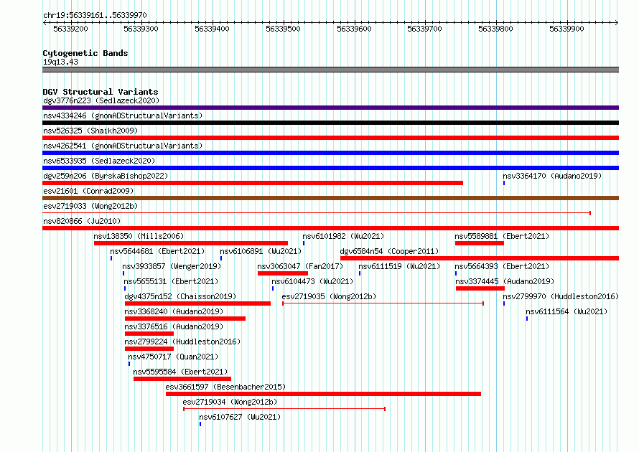Click nsv3933857 (Wenger2019) label

[x=172, y=266]
